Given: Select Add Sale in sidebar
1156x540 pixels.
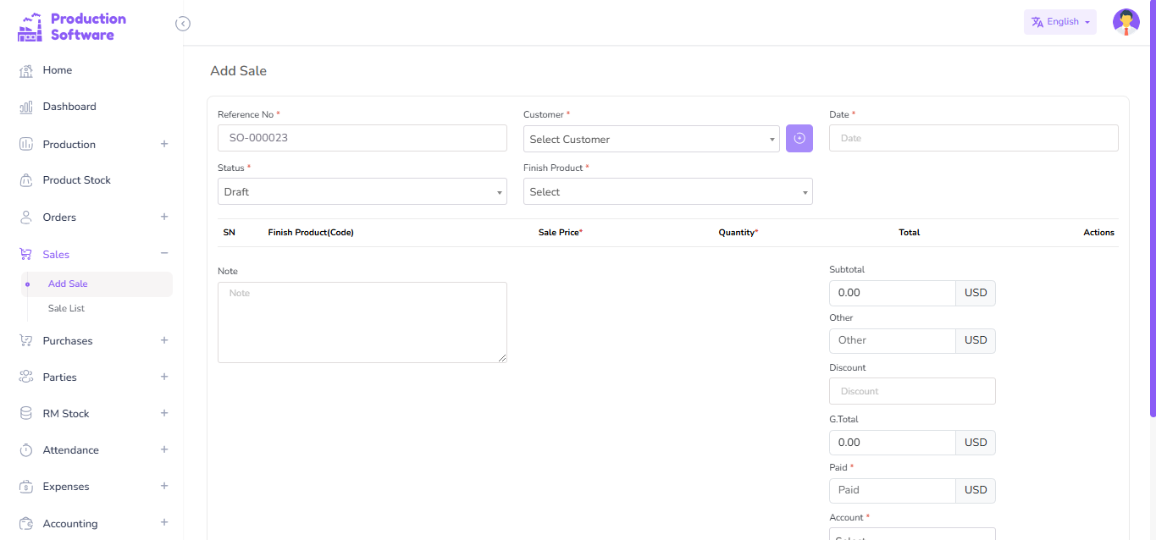Looking at the screenshot, I should 68,284.
